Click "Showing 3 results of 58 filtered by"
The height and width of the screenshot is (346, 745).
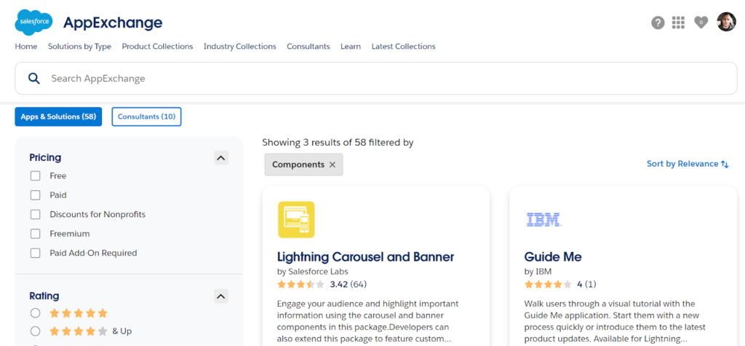[338, 142]
